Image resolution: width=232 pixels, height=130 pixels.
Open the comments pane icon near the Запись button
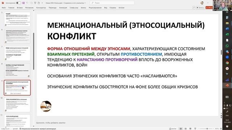194,8
